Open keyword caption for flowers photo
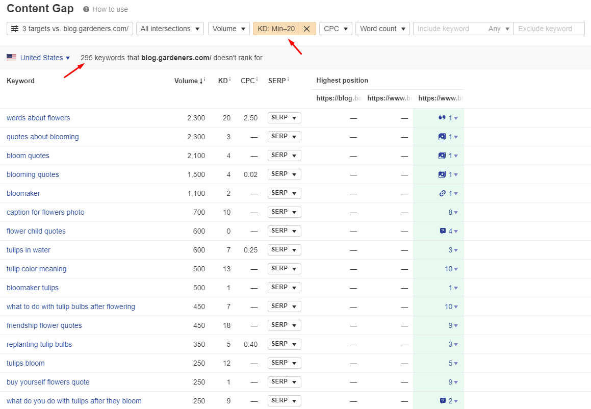 point(45,212)
